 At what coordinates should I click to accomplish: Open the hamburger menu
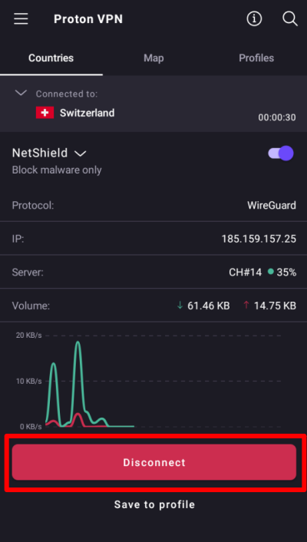point(21,18)
